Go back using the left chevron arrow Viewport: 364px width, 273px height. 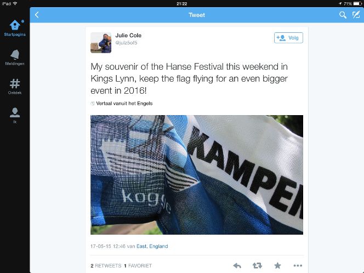point(37,15)
